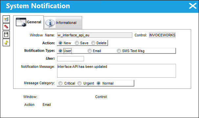The image size is (199, 118).
Task: Click the Window Name: label
Action: coord(42,35)
